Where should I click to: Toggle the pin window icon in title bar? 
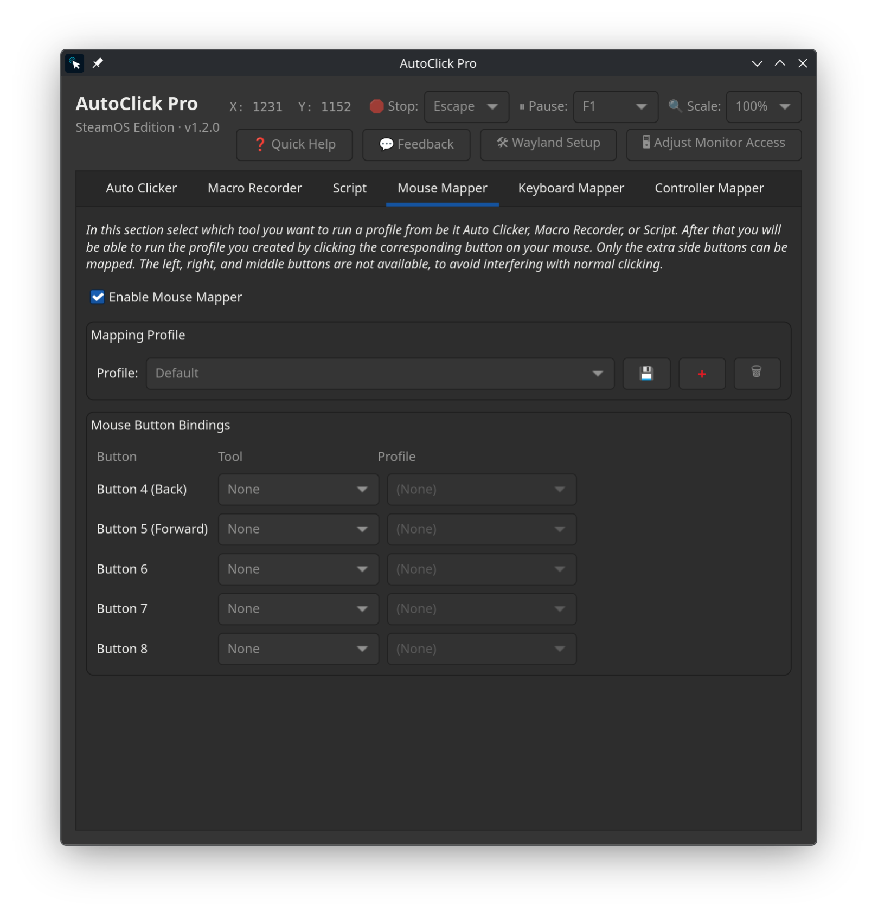[98, 63]
